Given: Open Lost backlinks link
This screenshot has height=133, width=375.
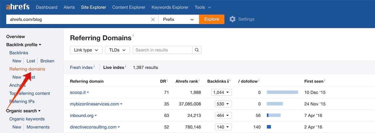Looking at the screenshot, I should pos(31,61).
